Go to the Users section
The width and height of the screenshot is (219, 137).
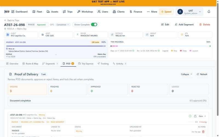[103, 12]
